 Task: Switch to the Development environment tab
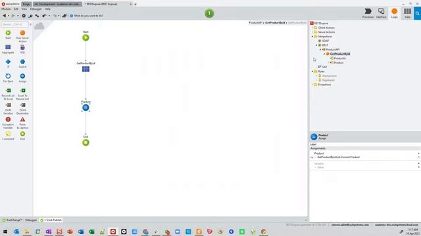pyautogui.click(x=57, y=4)
